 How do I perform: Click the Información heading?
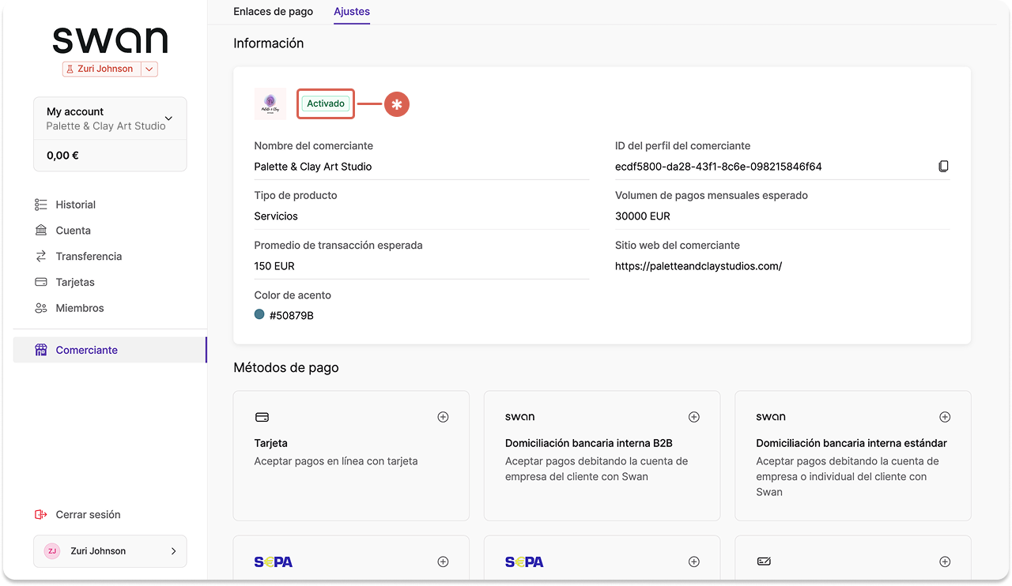tap(269, 43)
